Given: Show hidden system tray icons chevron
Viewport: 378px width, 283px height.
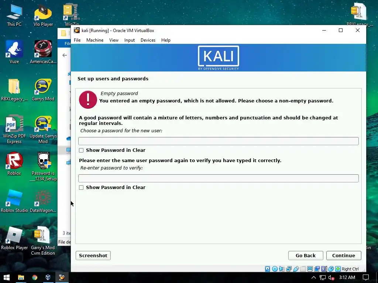Looking at the screenshot, I should [x=314, y=277].
